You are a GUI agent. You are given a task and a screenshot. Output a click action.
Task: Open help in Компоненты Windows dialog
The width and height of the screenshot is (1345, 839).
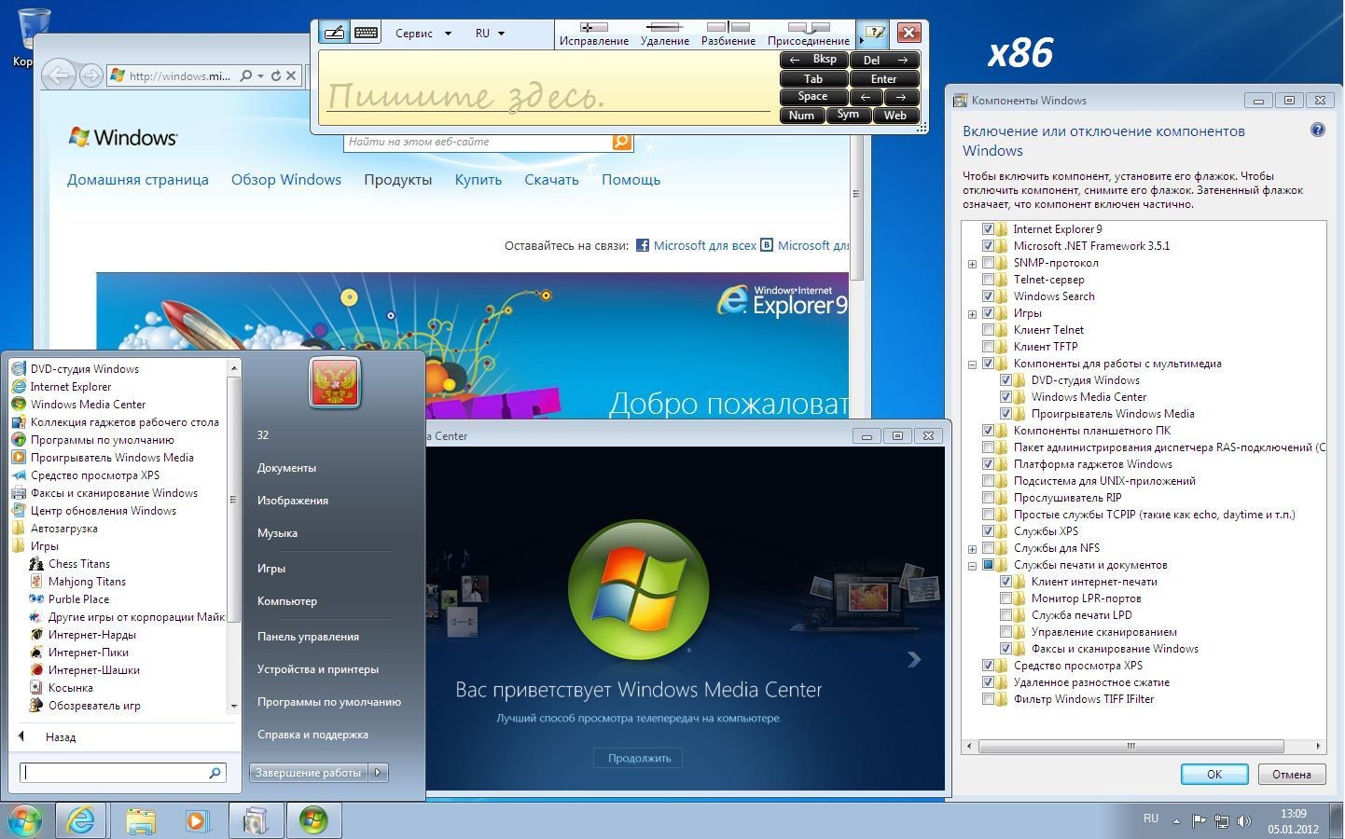tap(1318, 131)
